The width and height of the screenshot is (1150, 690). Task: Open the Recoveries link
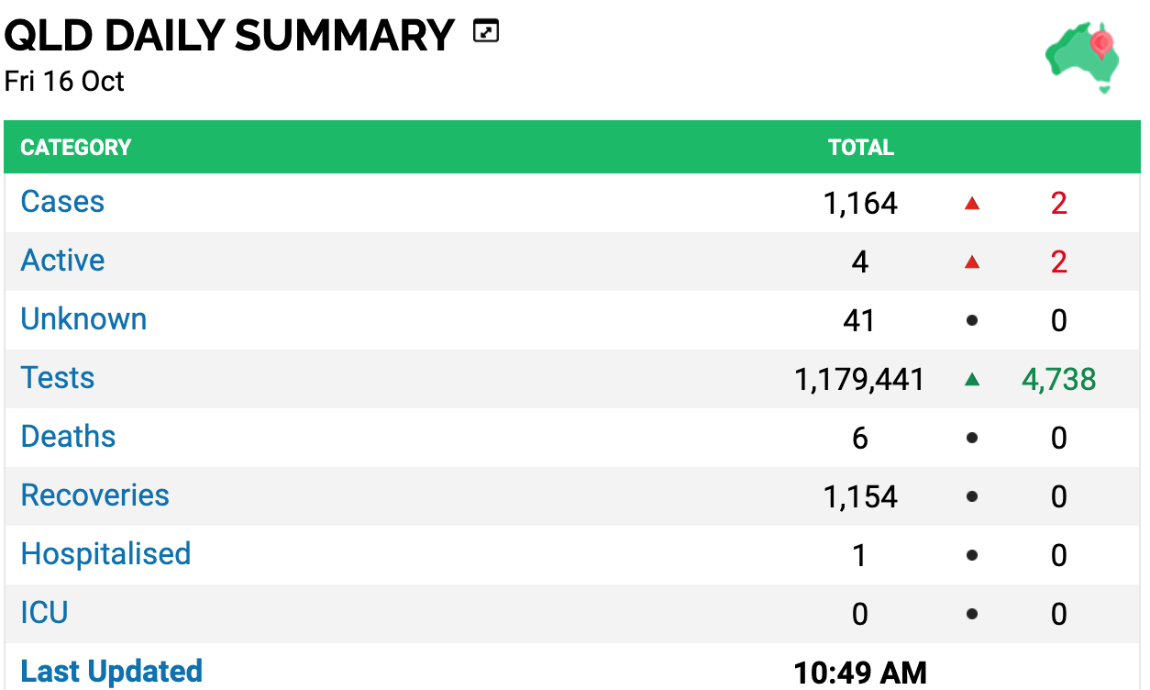tap(95, 495)
